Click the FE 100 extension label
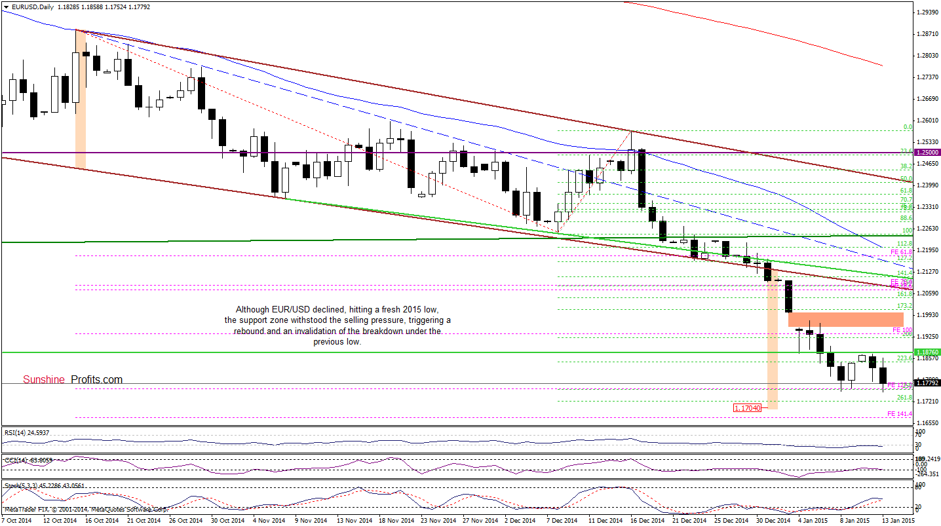Image resolution: width=941 pixels, height=526 pixels. (902, 329)
